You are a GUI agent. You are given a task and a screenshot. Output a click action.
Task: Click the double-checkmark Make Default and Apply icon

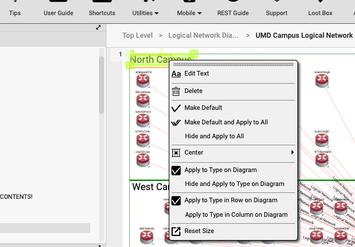(x=176, y=123)
